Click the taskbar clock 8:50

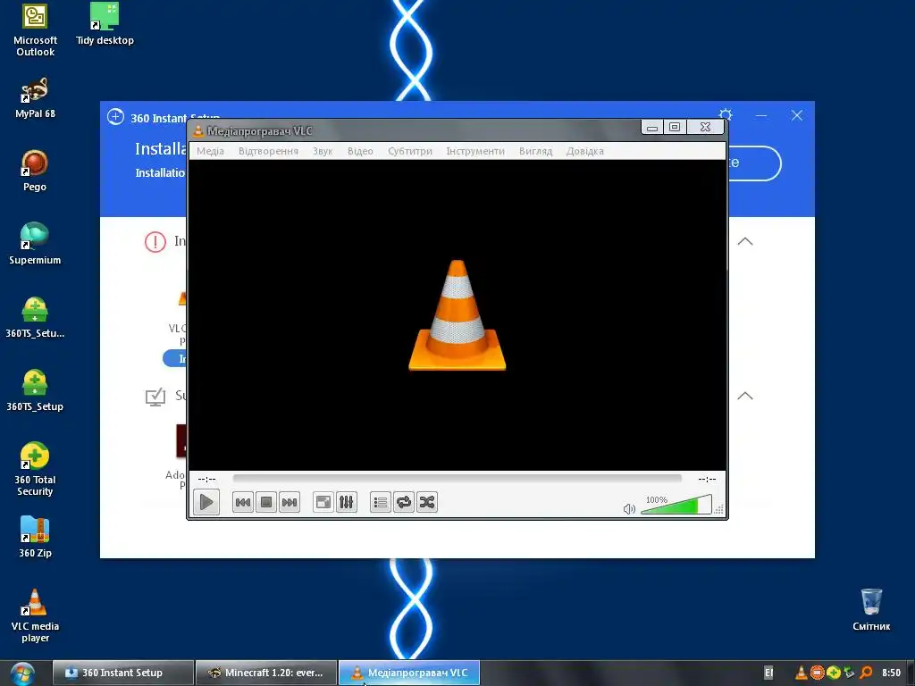point(891,673)
